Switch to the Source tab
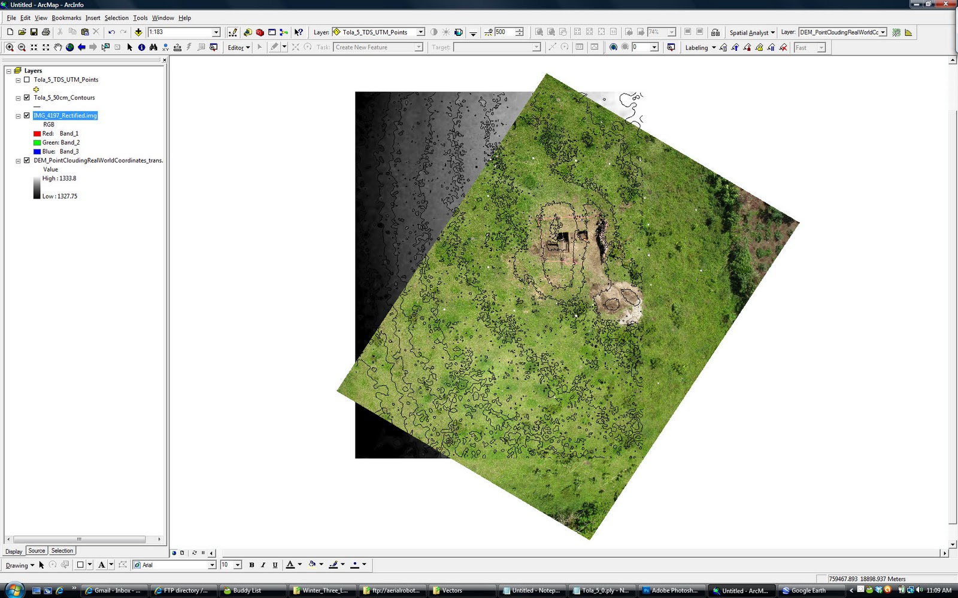Viewport: 958px width, 598px height. 37,551
